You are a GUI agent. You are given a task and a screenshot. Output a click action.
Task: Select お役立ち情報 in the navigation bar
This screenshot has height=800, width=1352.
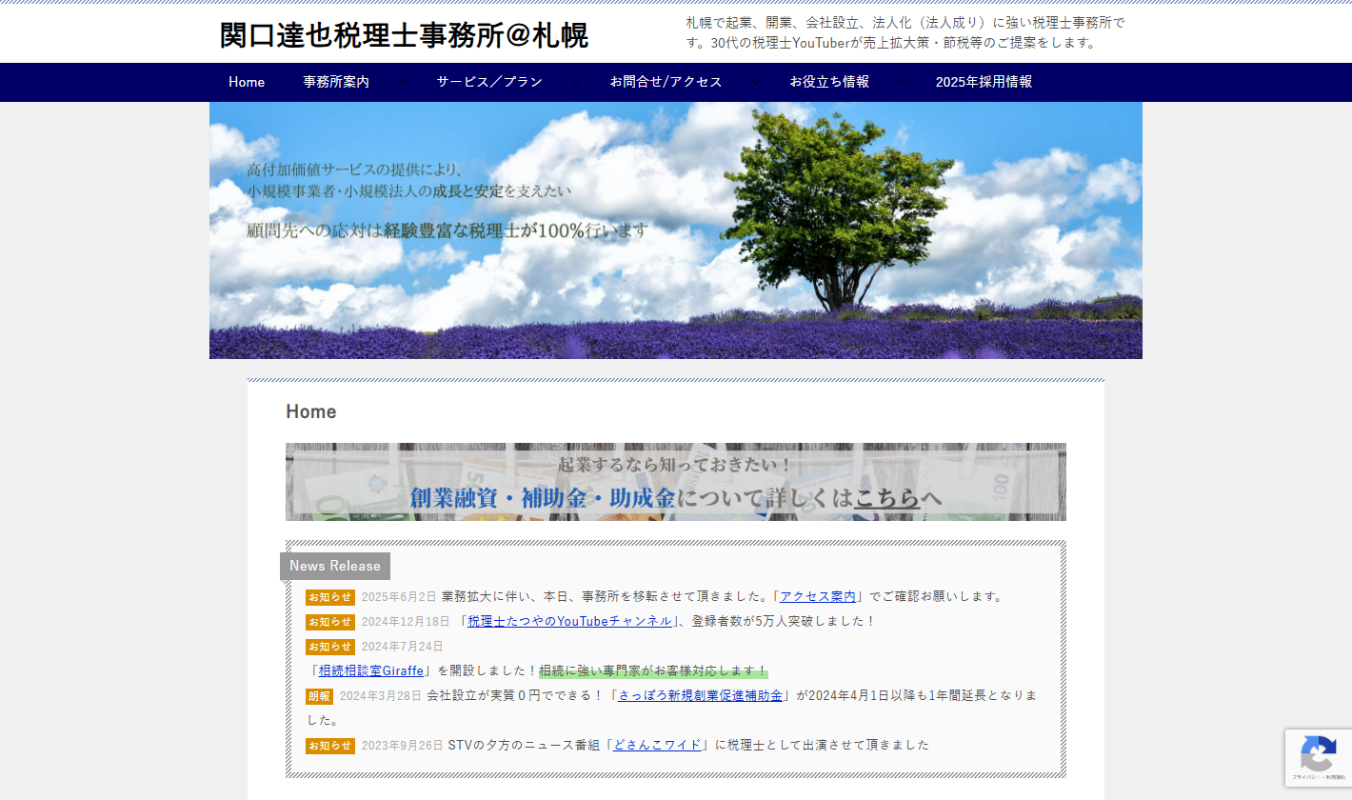(829, 83)
